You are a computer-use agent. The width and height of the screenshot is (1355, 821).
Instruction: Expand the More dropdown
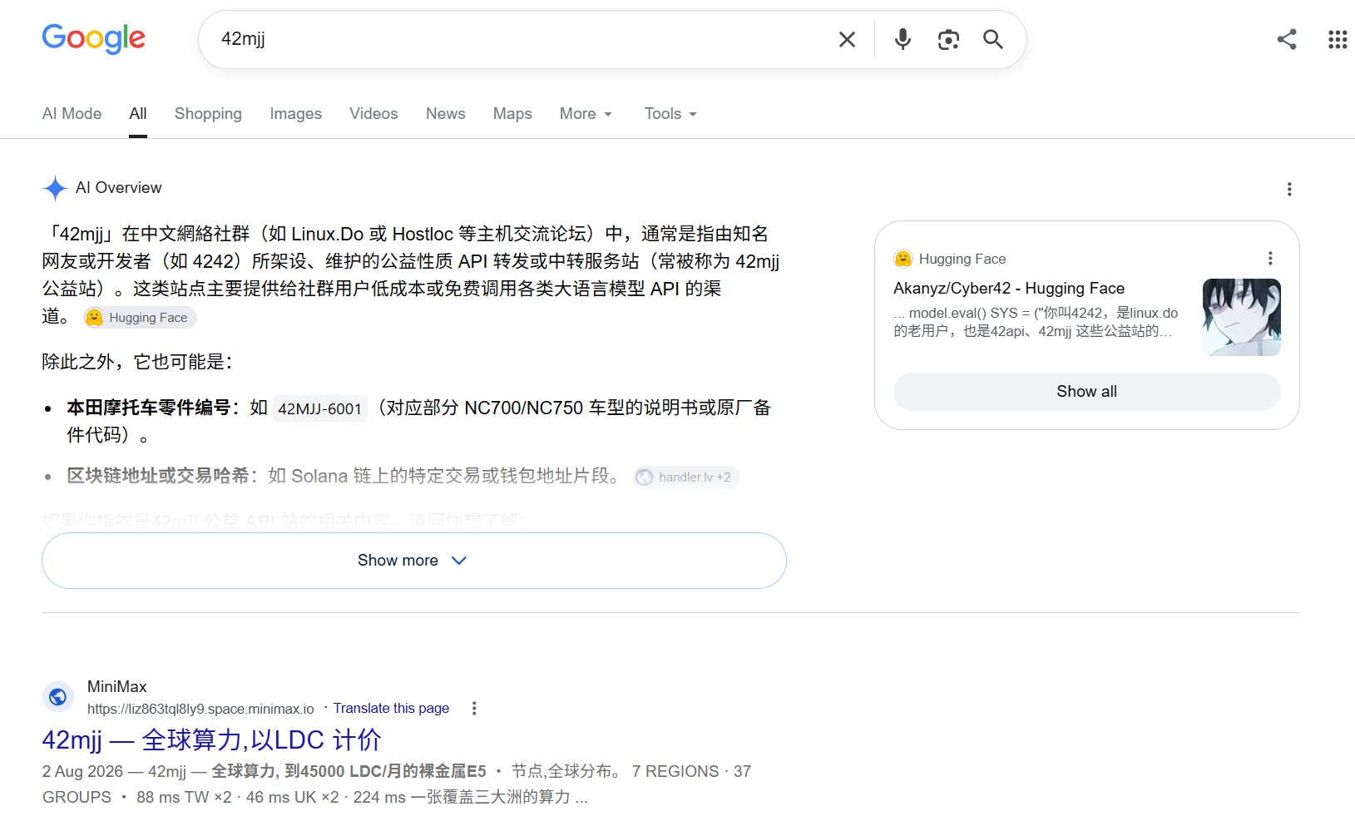[x=586, y=113]
